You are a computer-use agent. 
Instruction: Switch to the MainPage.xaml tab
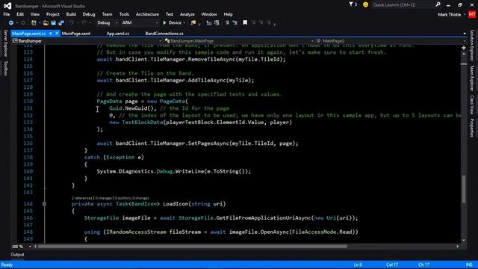76,34
